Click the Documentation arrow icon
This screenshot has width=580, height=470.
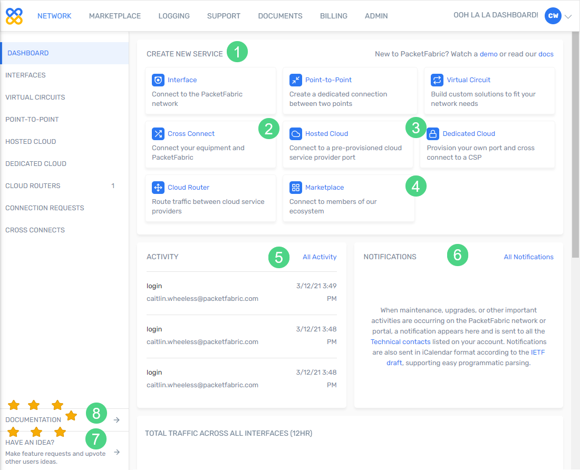pos(117,420)
